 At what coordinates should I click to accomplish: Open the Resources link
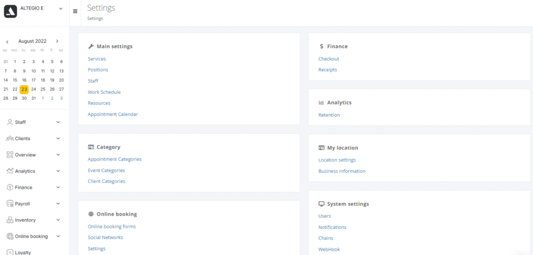[99, 103]
